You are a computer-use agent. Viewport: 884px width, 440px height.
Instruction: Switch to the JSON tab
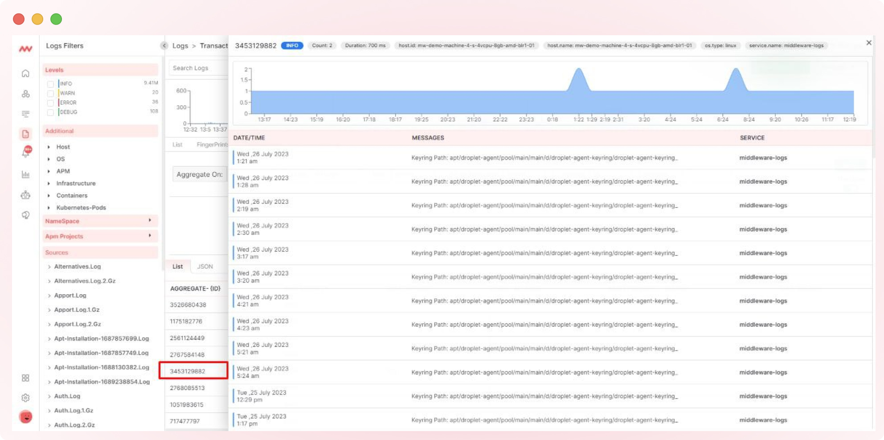204,266
